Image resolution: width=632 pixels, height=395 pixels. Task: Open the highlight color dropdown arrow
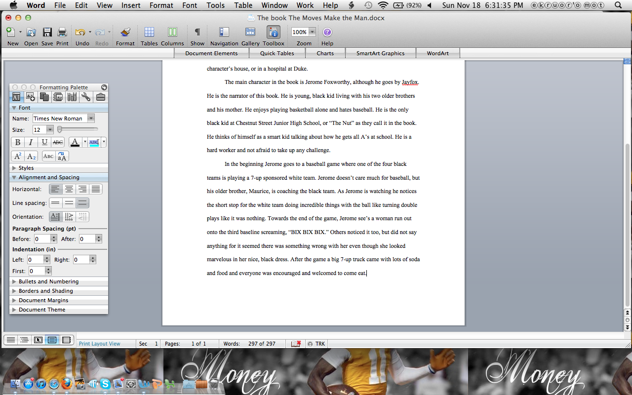point(104,142)
